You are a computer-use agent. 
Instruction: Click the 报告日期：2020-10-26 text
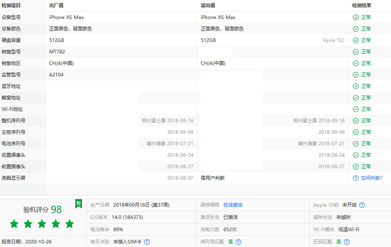(27, 242)
